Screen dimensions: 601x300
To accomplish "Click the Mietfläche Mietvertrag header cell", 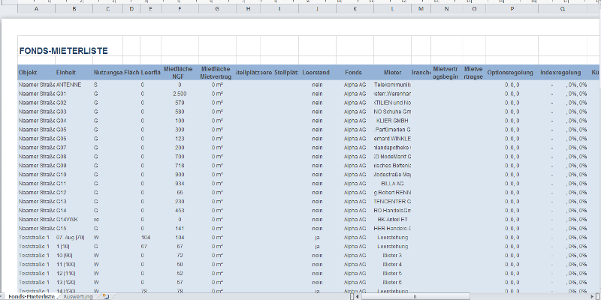I will tap(217, 72).
